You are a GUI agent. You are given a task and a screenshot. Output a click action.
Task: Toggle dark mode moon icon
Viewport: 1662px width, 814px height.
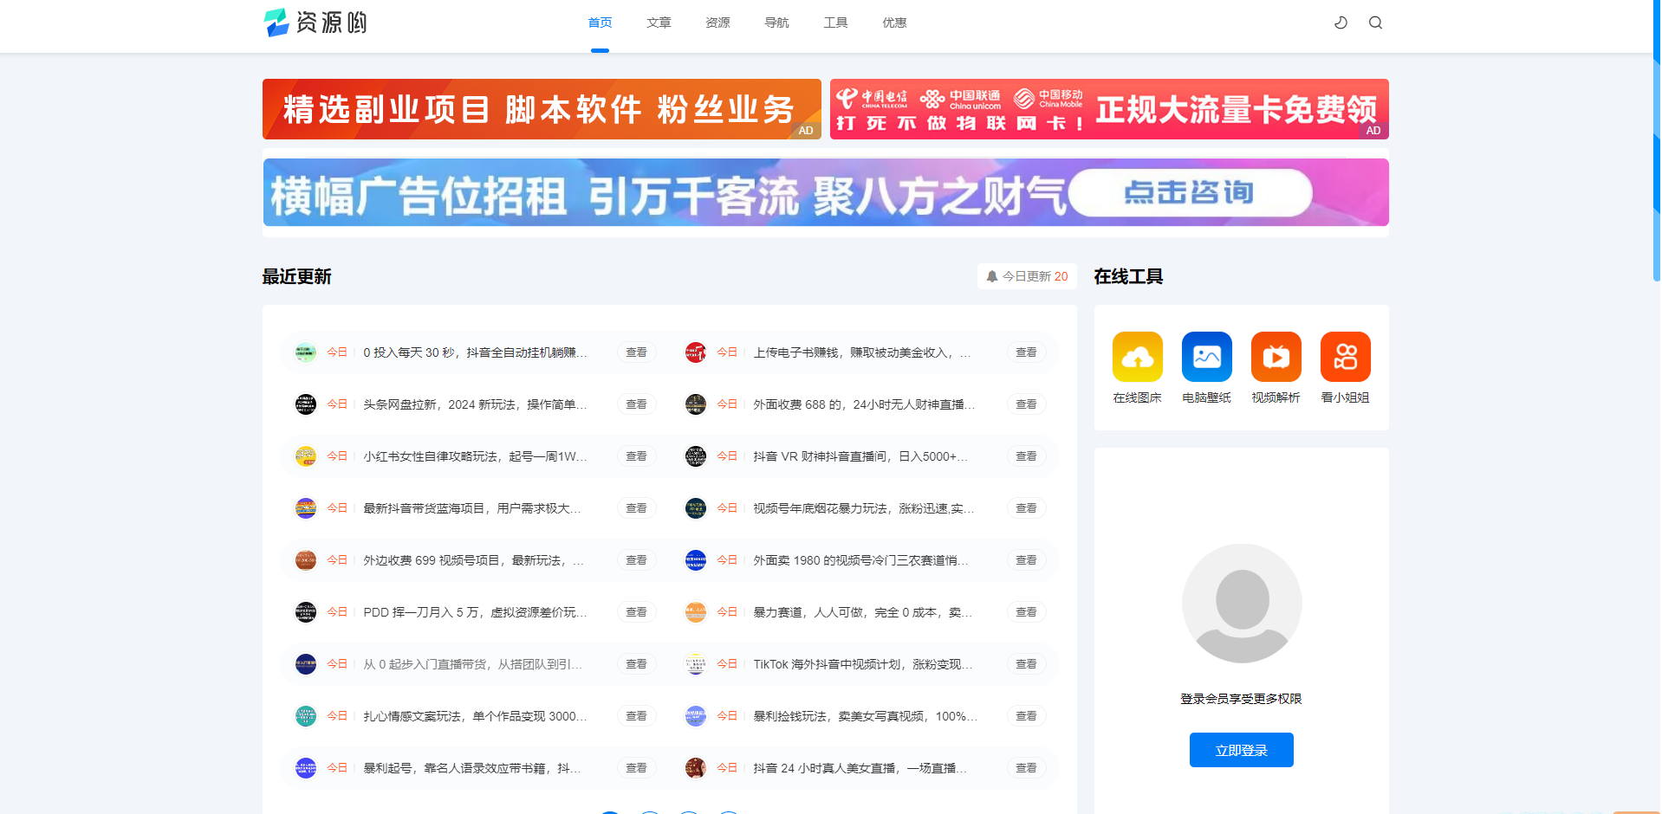[x=1341, y=23]
